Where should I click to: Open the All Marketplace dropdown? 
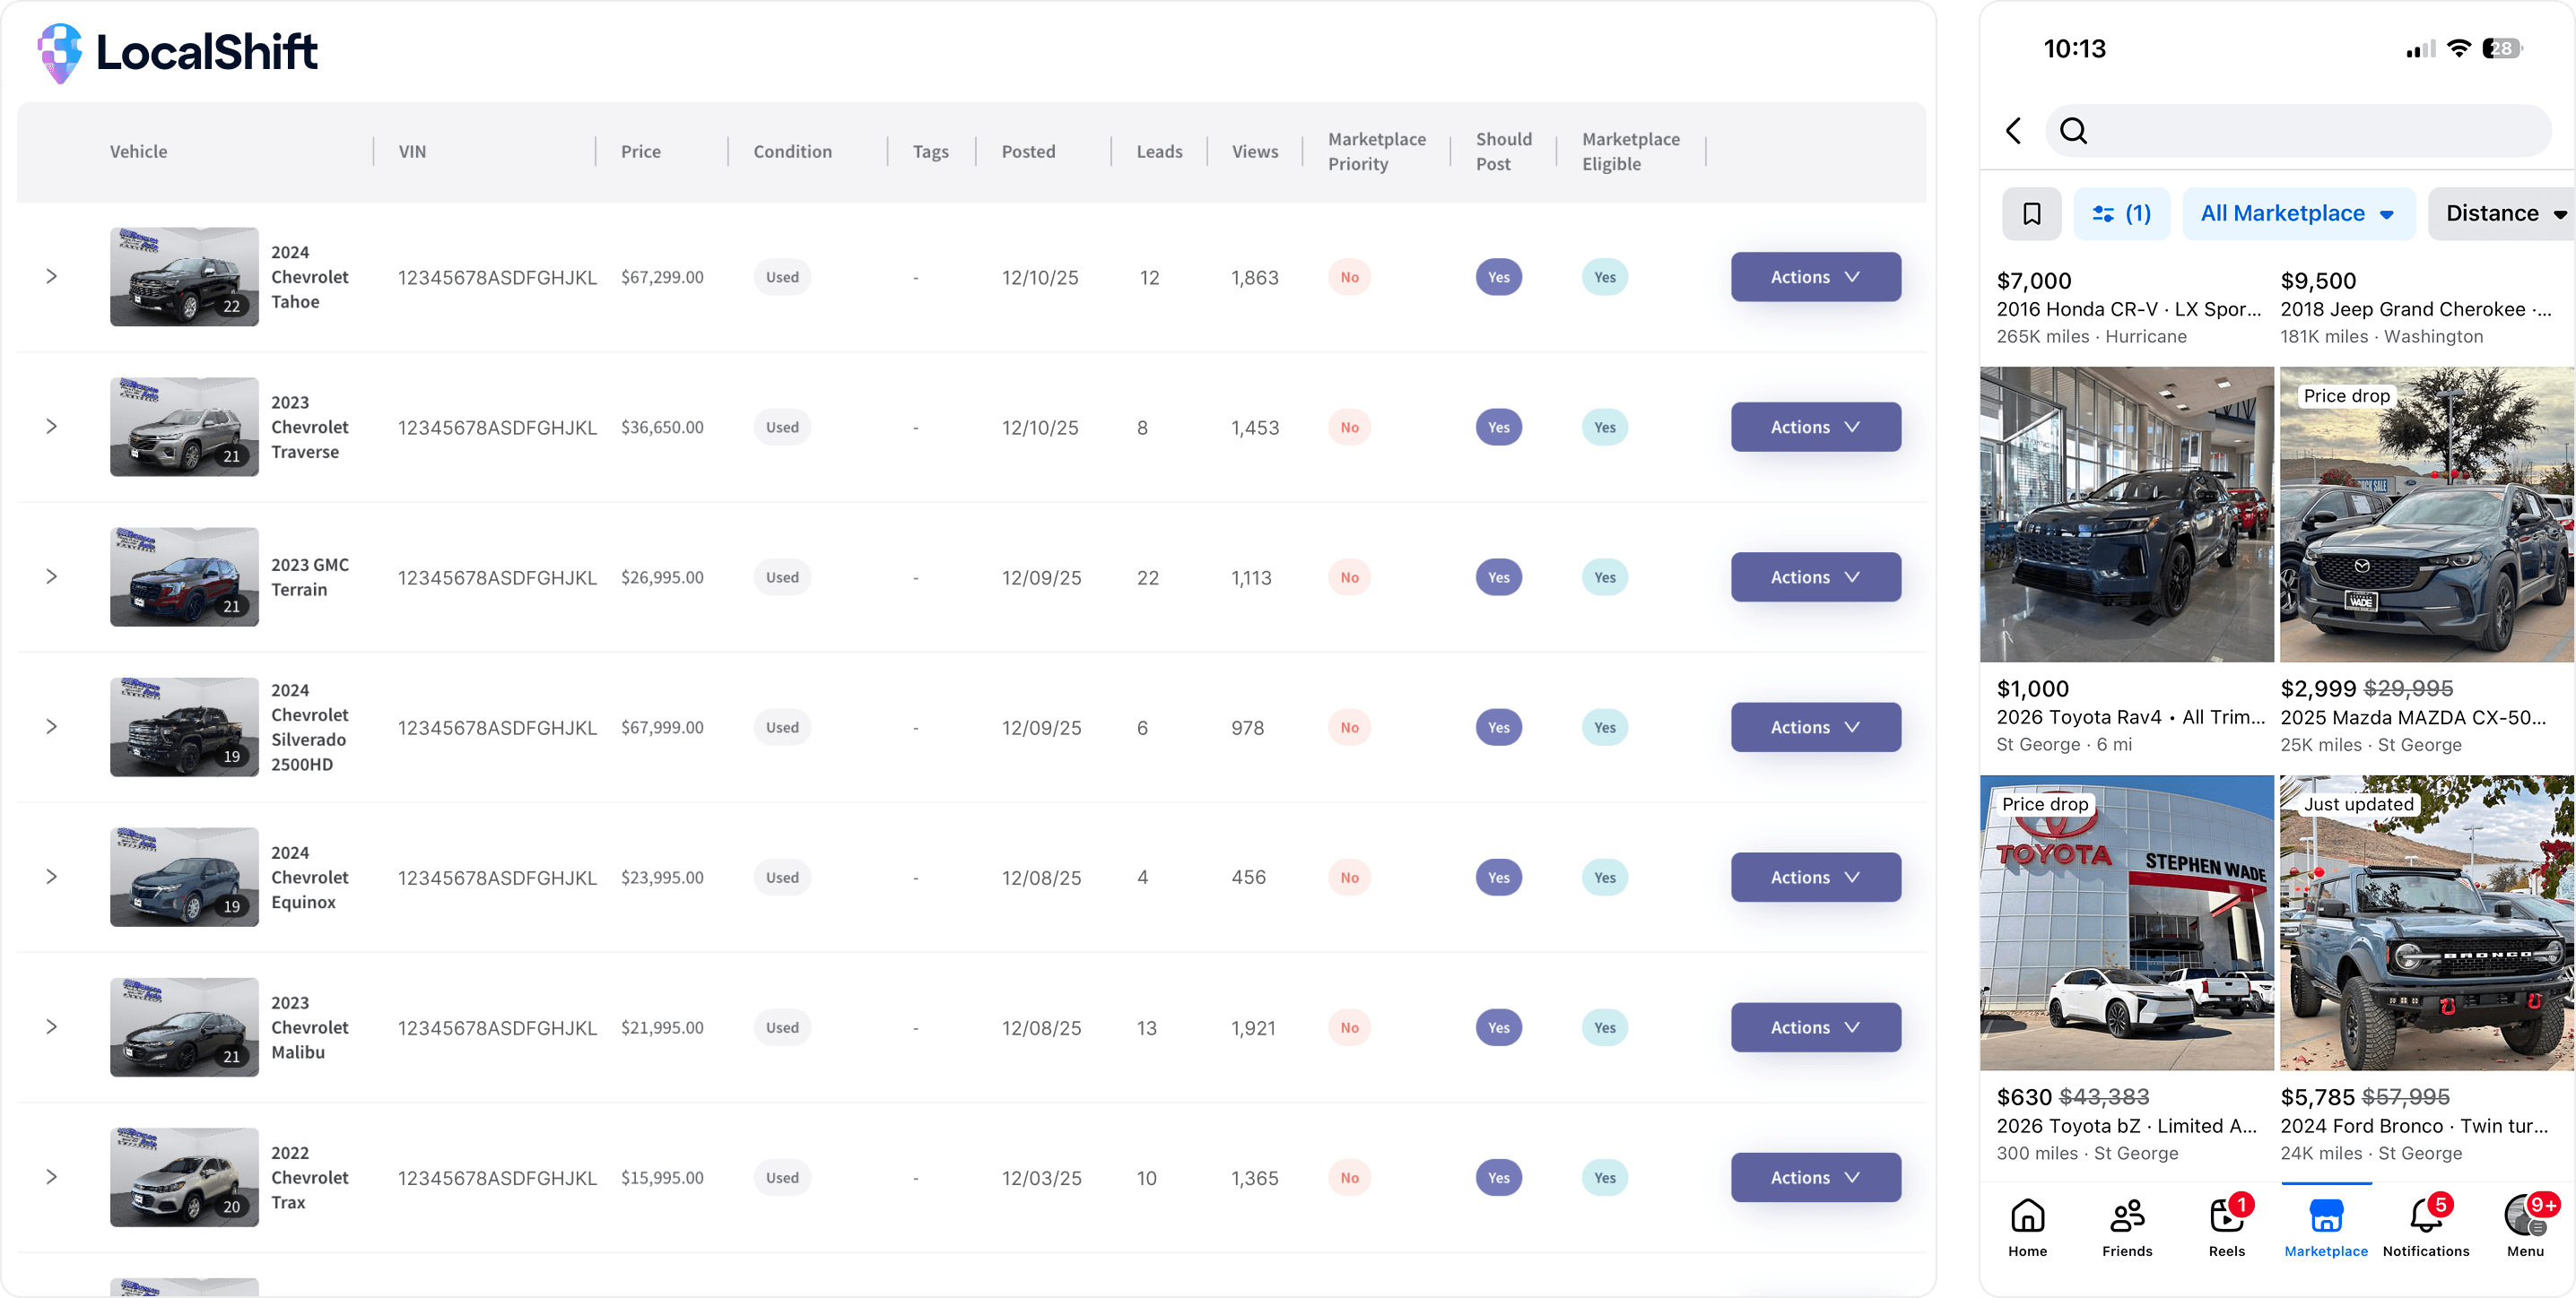click(2297, 214)
